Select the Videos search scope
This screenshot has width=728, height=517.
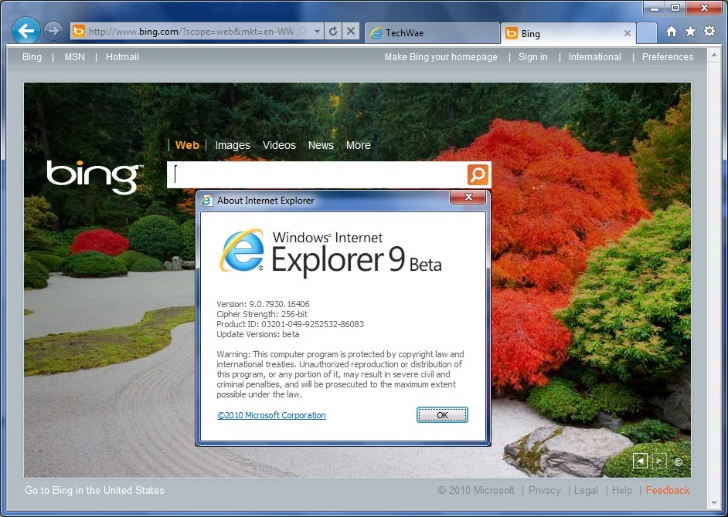[x=279, y=145]
